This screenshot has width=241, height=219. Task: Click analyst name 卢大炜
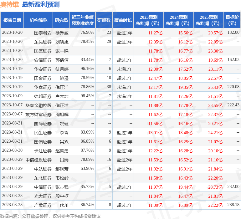[62, 96]
